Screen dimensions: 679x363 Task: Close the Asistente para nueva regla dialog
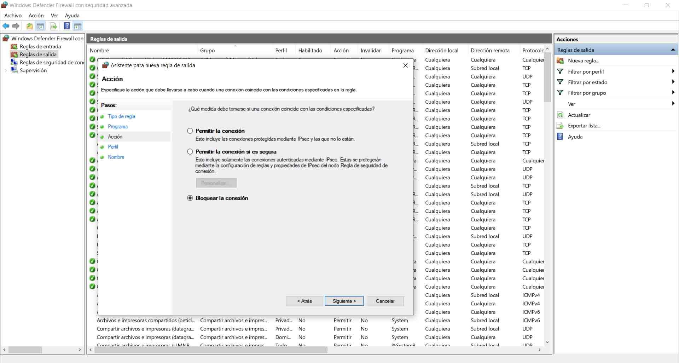(406, 65)
